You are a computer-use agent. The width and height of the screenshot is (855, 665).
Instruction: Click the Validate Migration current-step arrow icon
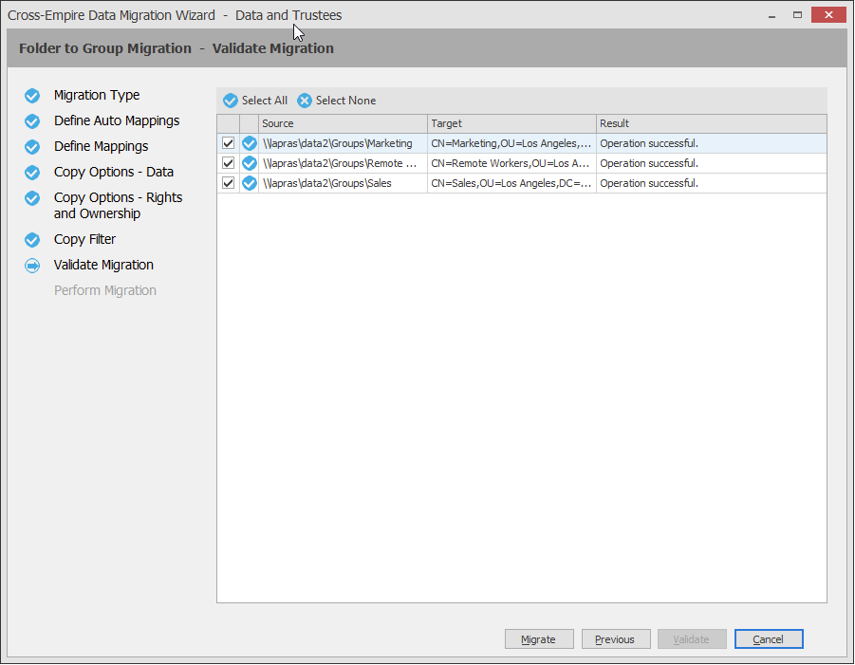click(32, 266)
